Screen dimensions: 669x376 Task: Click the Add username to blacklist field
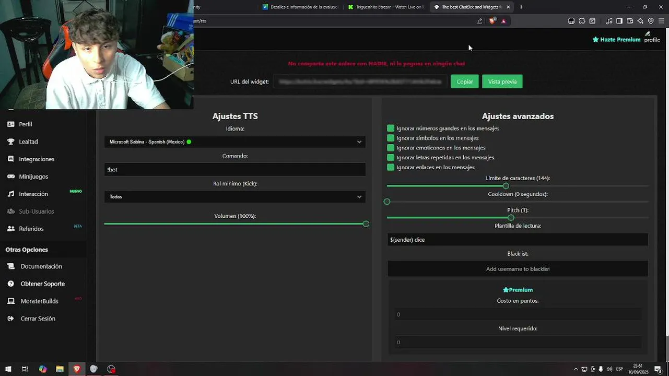tap(518, 269)
